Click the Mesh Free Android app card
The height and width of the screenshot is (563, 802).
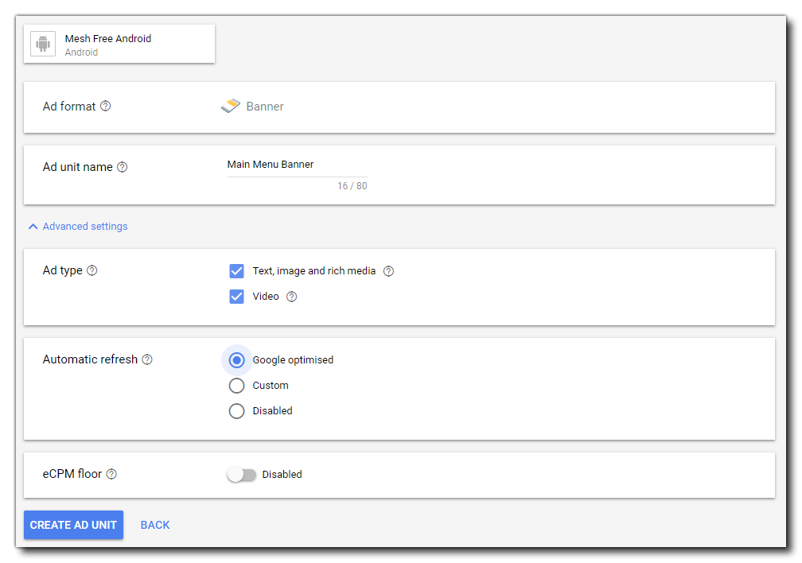[119, 45]
